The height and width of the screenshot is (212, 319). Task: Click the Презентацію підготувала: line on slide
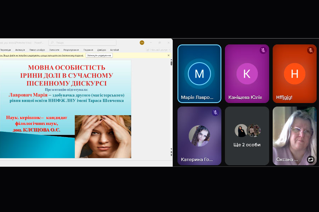tap(67, 89)
